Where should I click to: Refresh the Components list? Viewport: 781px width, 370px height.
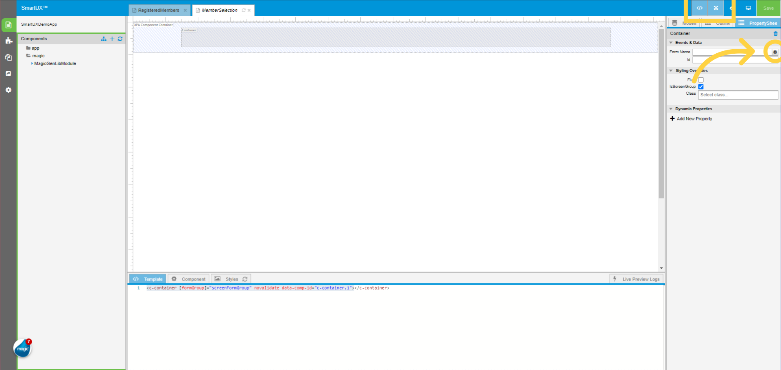coord(120,39)
